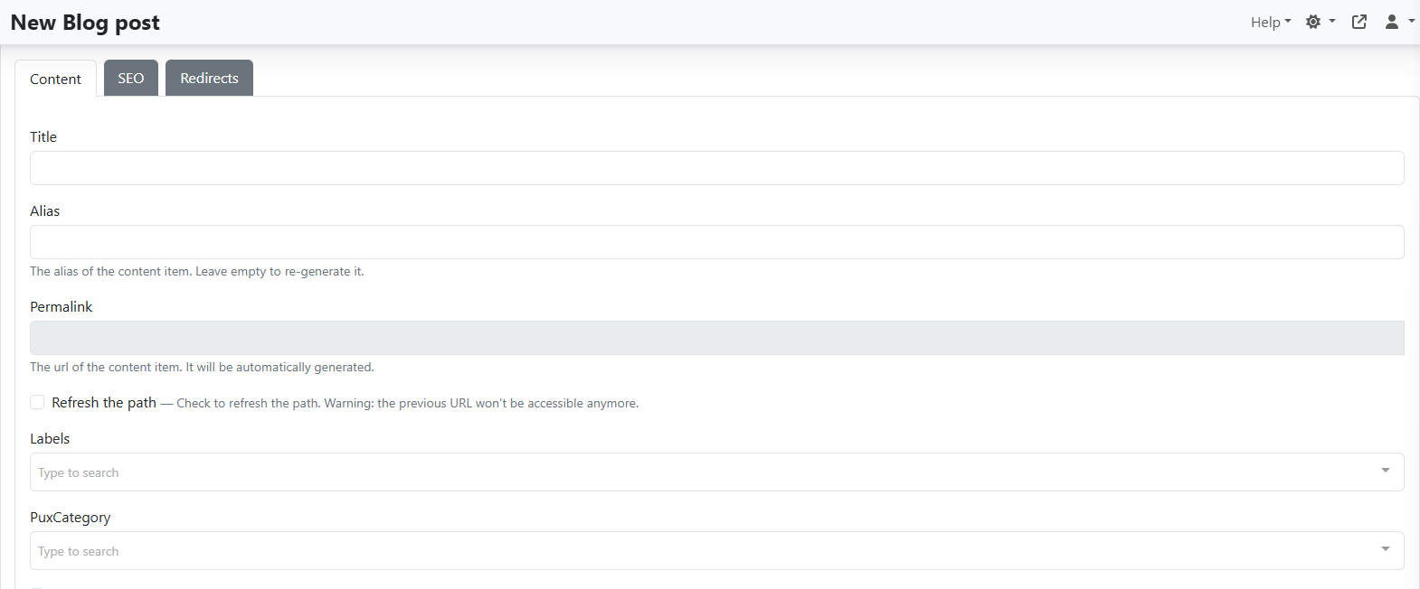Click the Permalink field label
Image resolution: width=1420 pixels, height=589 pixels.
61,306
